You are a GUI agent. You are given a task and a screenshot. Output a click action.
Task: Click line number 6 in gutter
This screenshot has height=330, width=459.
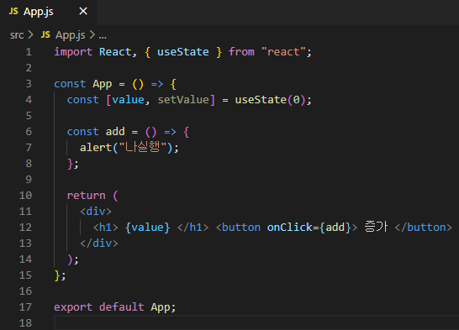pos(29,132)
